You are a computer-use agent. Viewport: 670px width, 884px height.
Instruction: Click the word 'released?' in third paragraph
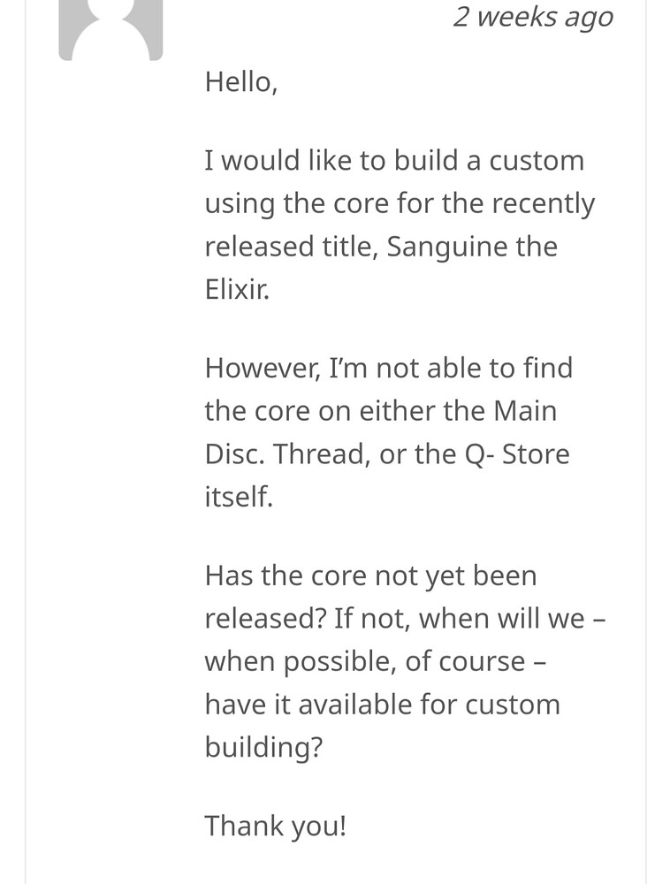[x=265, y=619]
